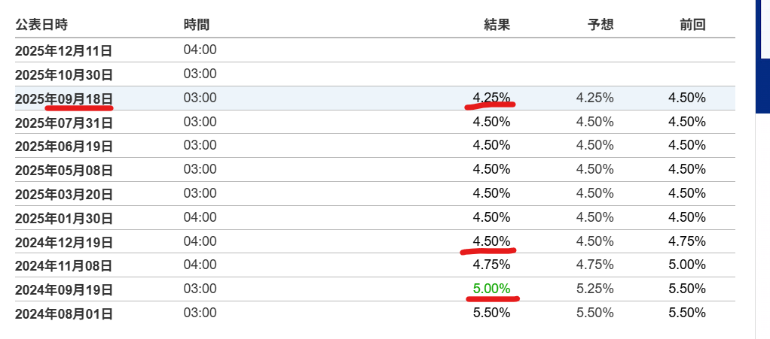Click the 結果 column header
The image size is (770, 339).
(497, 25)
